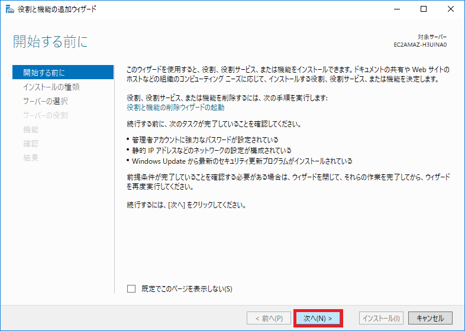Screen dimensions: 465x331
Task: Select the サーバーの役割 step in sidebar
Action: (46, 115)
